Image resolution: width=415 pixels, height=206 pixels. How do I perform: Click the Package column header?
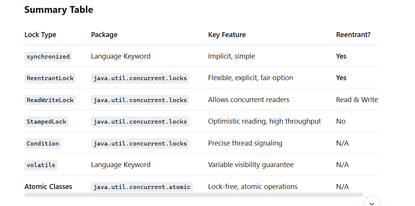pyautogui.click(x=104, y=35)
